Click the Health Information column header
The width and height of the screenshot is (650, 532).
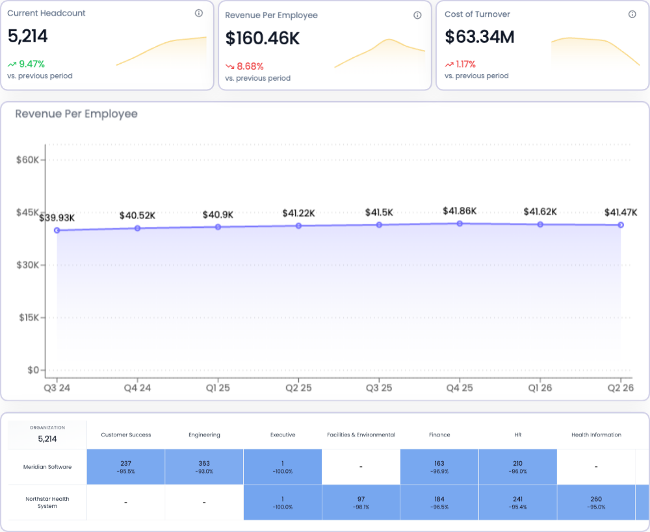click(x=596, y=435)
